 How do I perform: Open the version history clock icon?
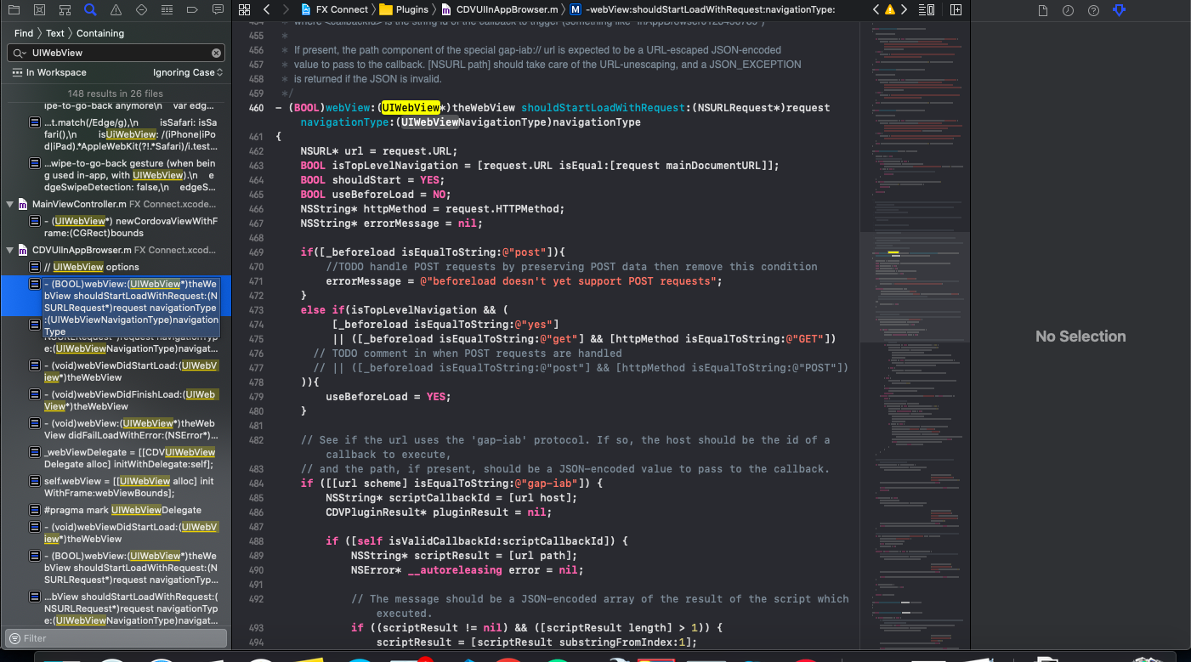[x=1069, y=9]
